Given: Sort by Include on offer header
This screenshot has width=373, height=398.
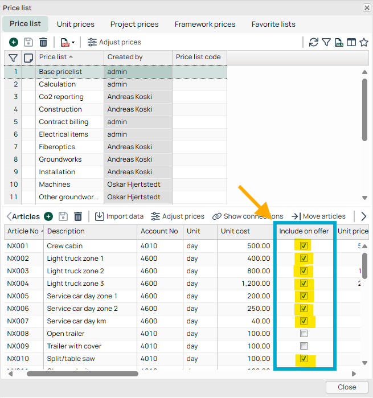Looking at the screenshot, I should pos(304,231).
